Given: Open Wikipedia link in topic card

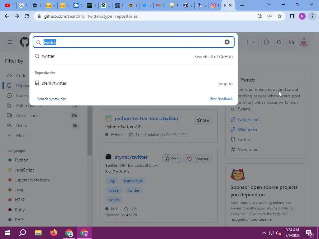Looking at the screenshot, I should point(247,129).
